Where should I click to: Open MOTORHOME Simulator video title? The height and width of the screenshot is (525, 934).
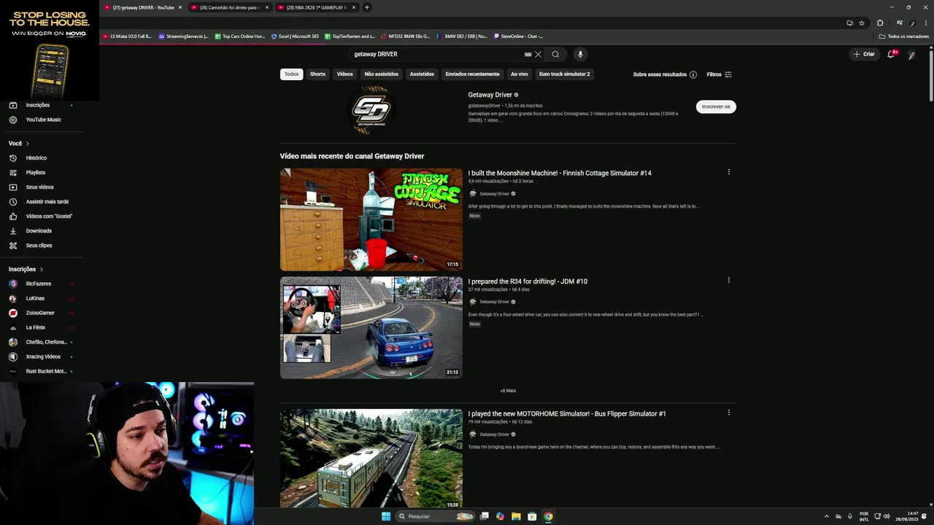pos(567,413)
